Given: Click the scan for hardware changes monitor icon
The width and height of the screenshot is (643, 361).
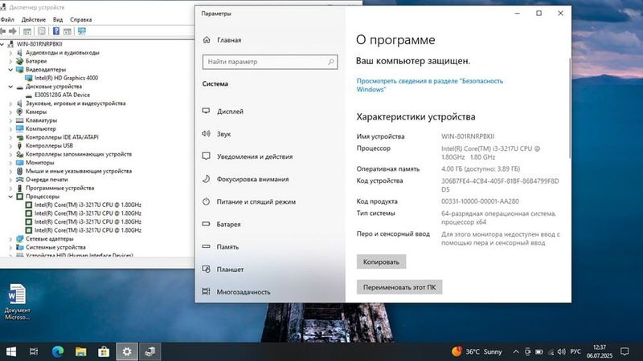Looking at the screenshot, I should pos(82,31).
